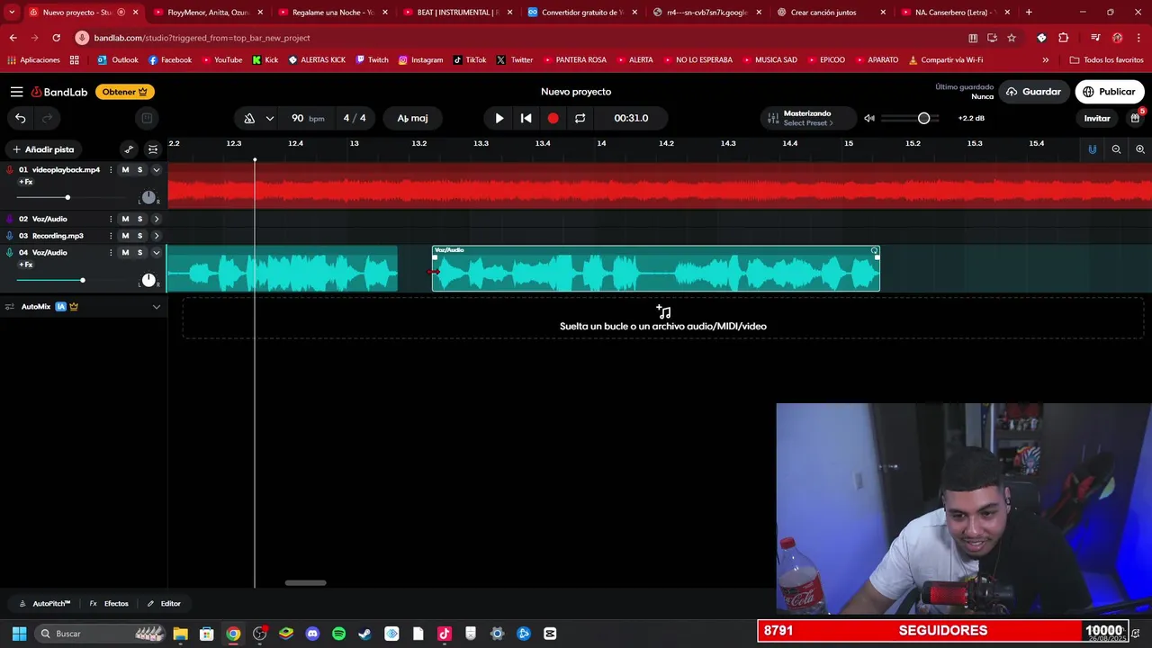Start recording with the red record button

(x=553, y=118)
